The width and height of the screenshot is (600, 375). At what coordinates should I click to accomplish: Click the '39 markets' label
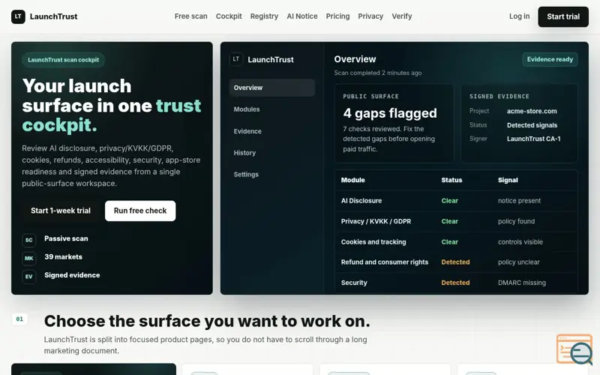coord(63,256)
